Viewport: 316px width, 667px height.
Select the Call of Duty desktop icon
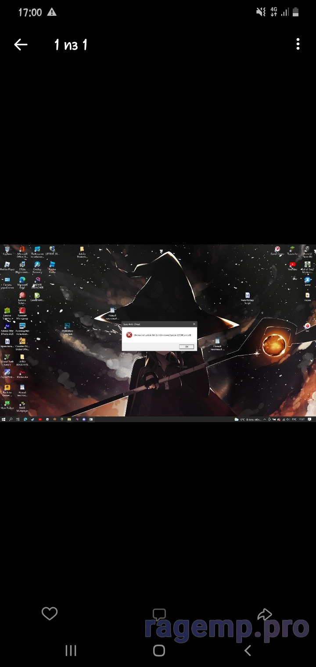coord(307,267)
